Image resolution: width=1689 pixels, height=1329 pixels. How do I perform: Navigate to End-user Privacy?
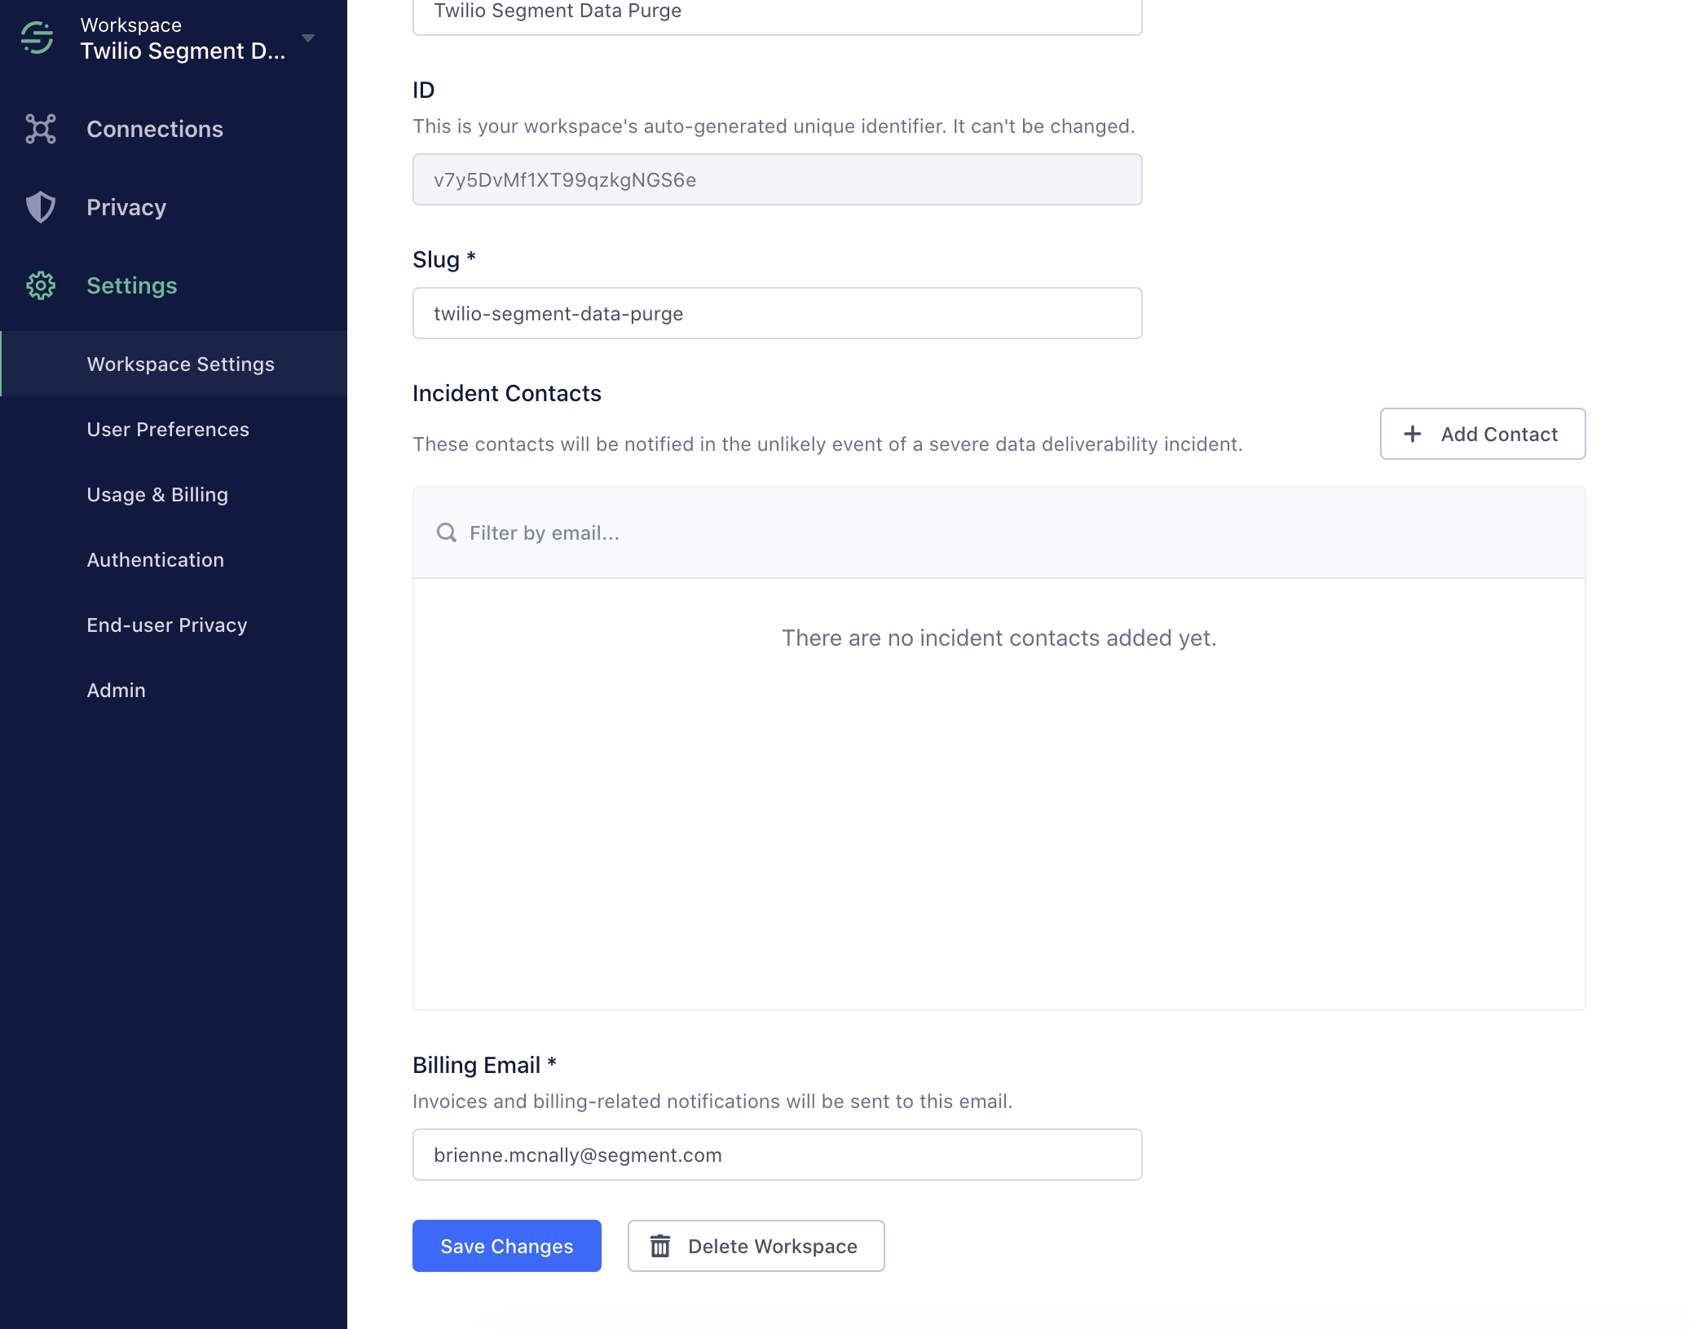tap(166, 625)
